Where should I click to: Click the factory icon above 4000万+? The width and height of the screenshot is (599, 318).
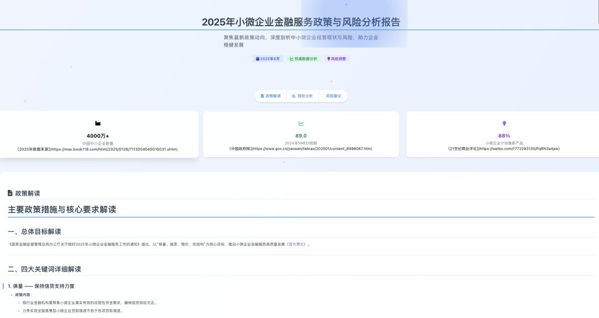98,123
